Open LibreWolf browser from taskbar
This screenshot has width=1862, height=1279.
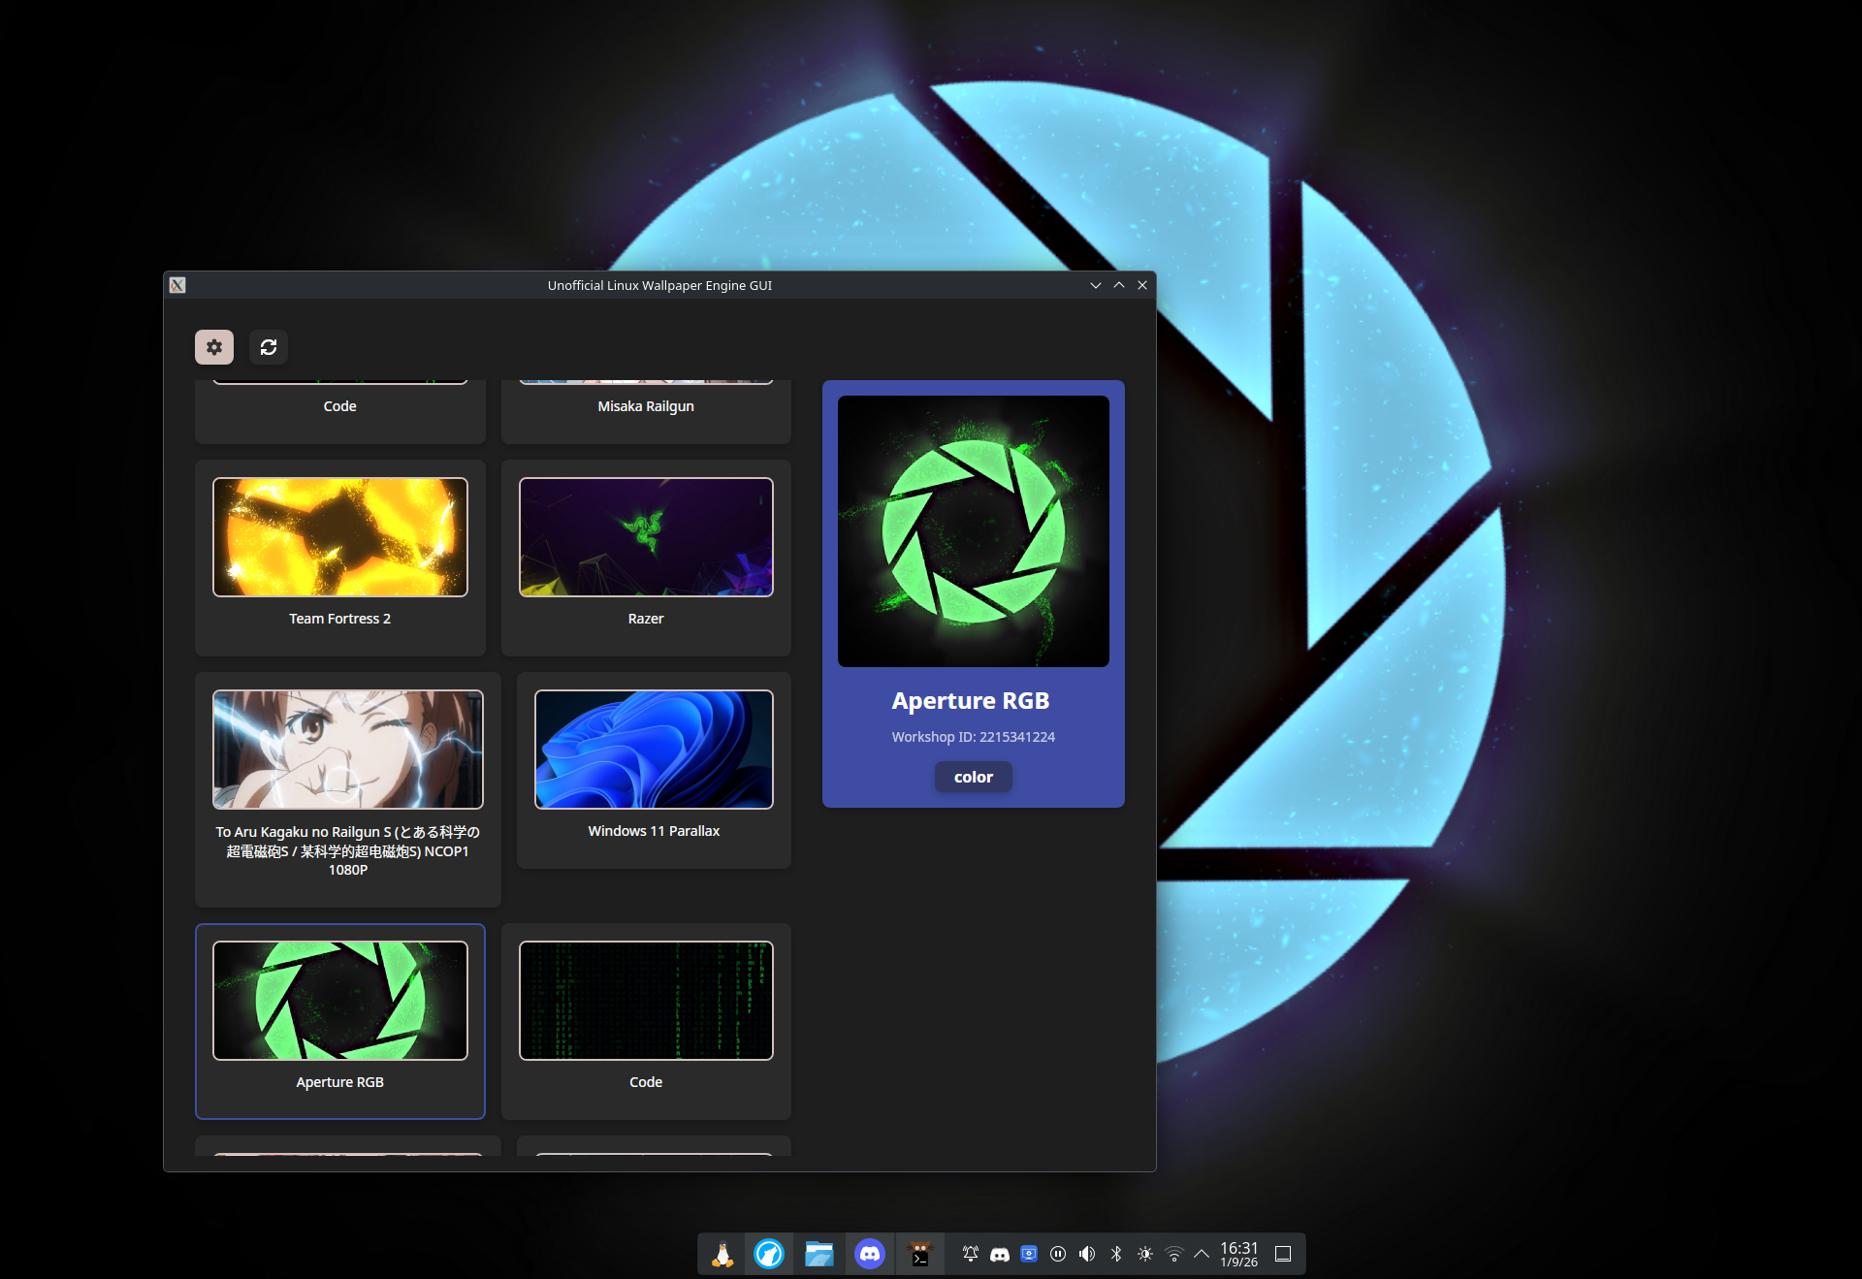click(769, 1254)
